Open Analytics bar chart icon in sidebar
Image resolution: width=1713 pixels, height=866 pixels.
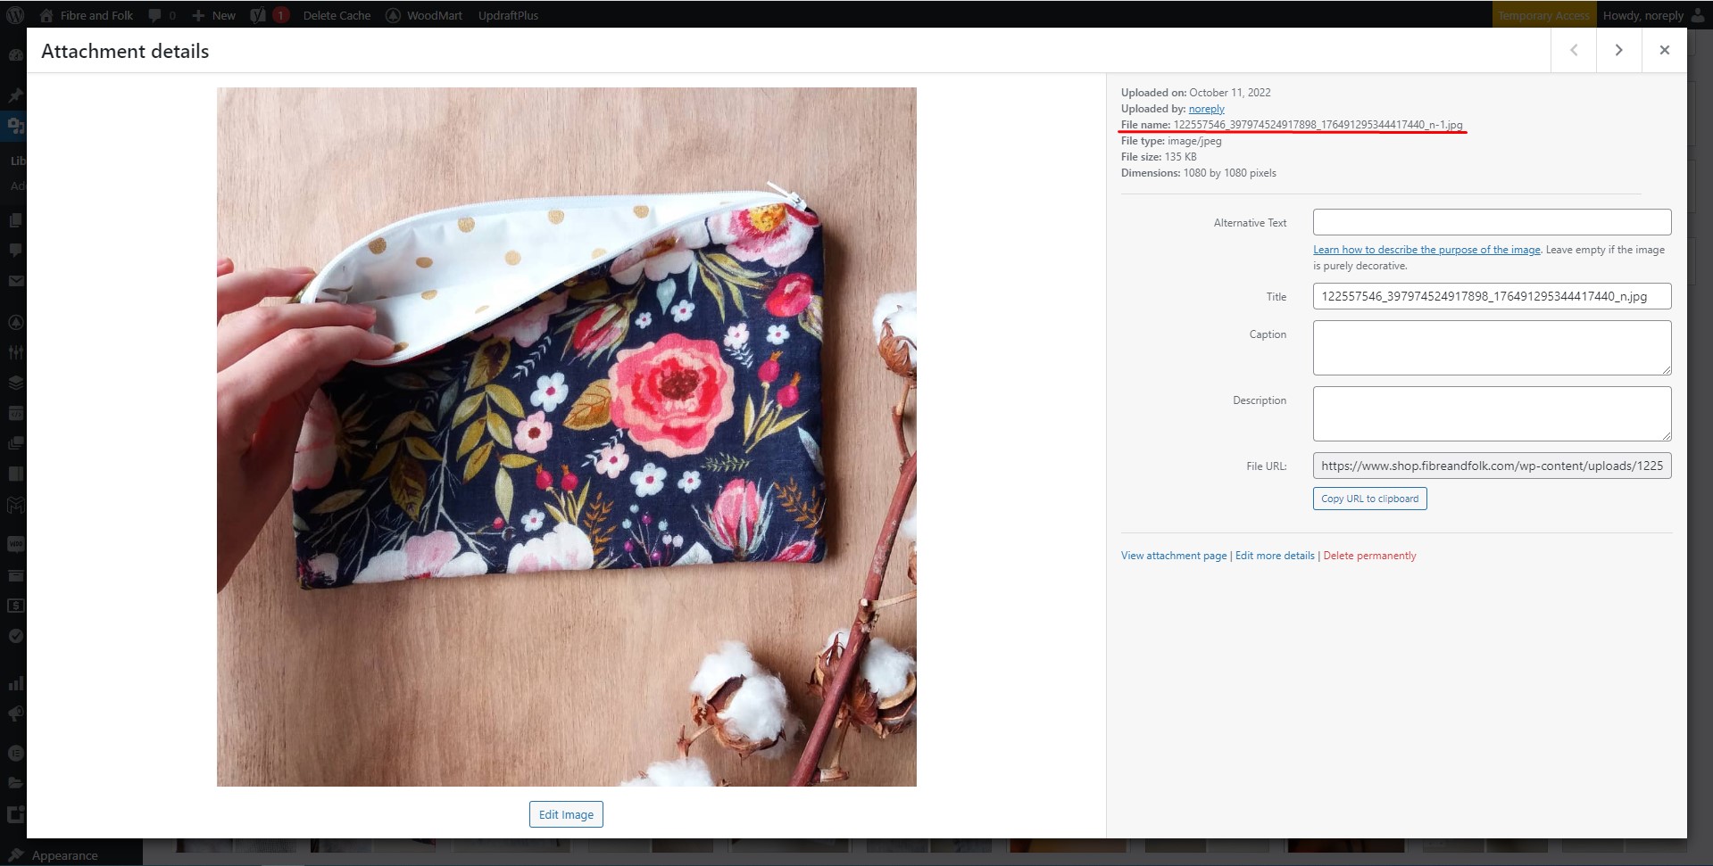[x=15, y=683]
